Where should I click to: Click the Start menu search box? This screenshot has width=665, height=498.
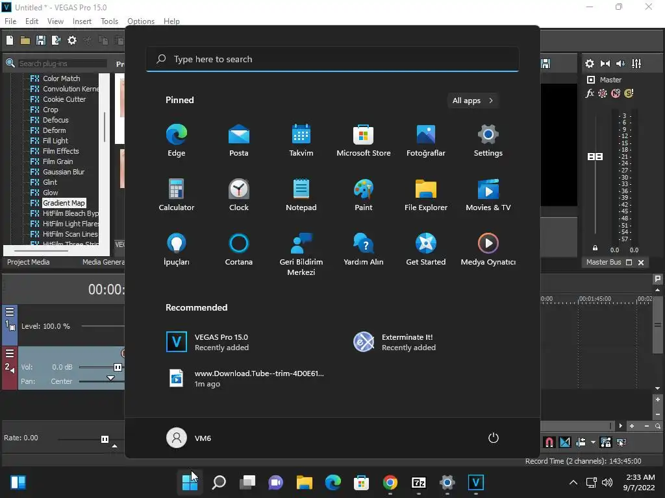coord(332,59)
